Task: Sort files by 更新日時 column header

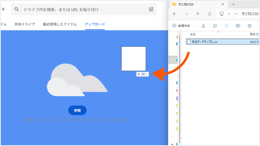Action: coord(254,34)
